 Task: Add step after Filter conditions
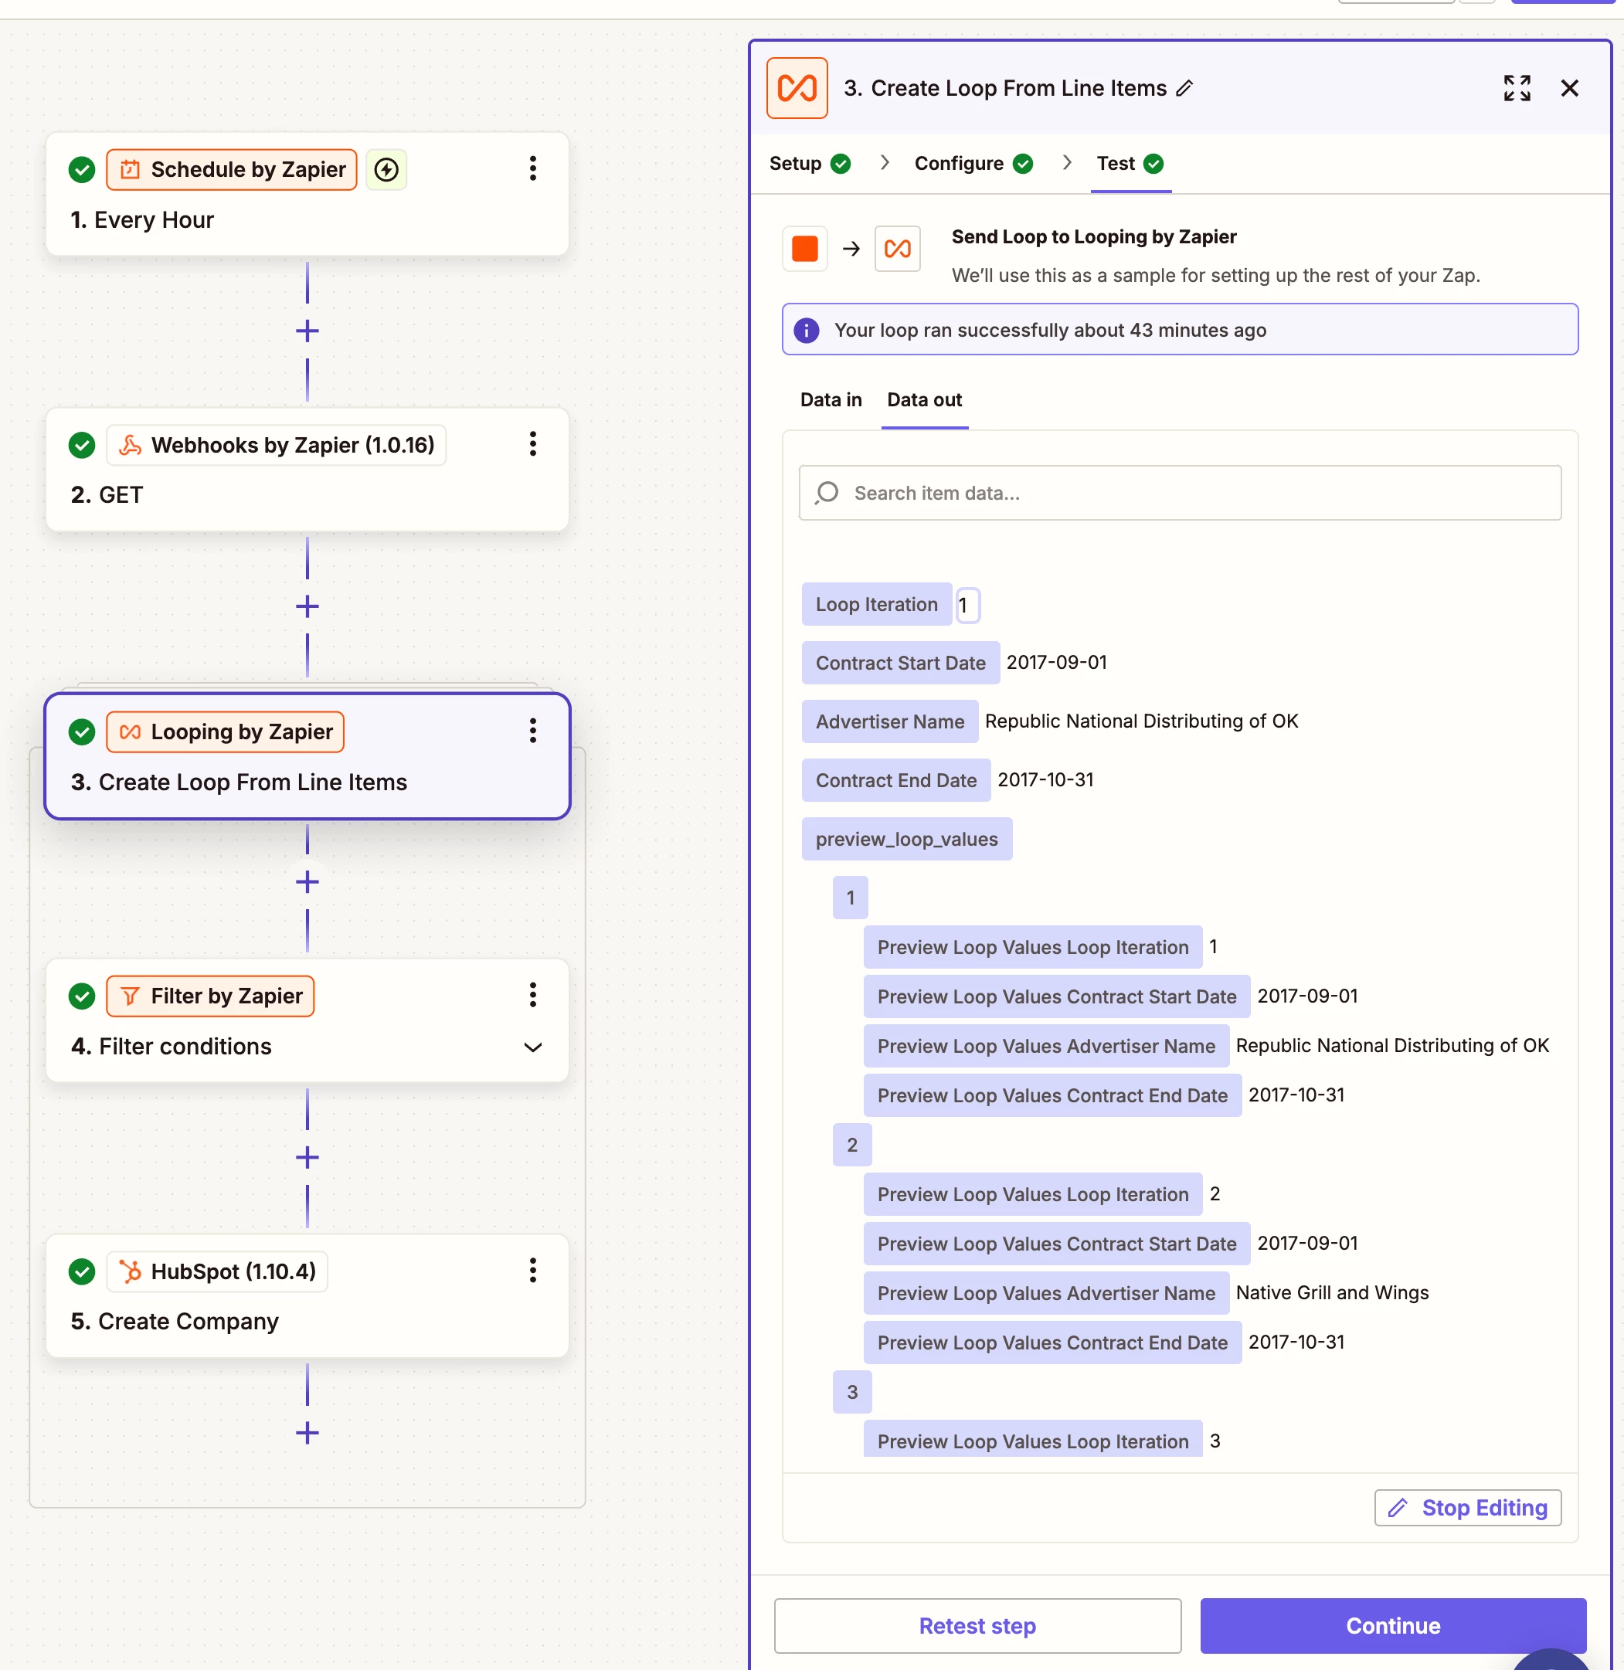point(307,1157)
